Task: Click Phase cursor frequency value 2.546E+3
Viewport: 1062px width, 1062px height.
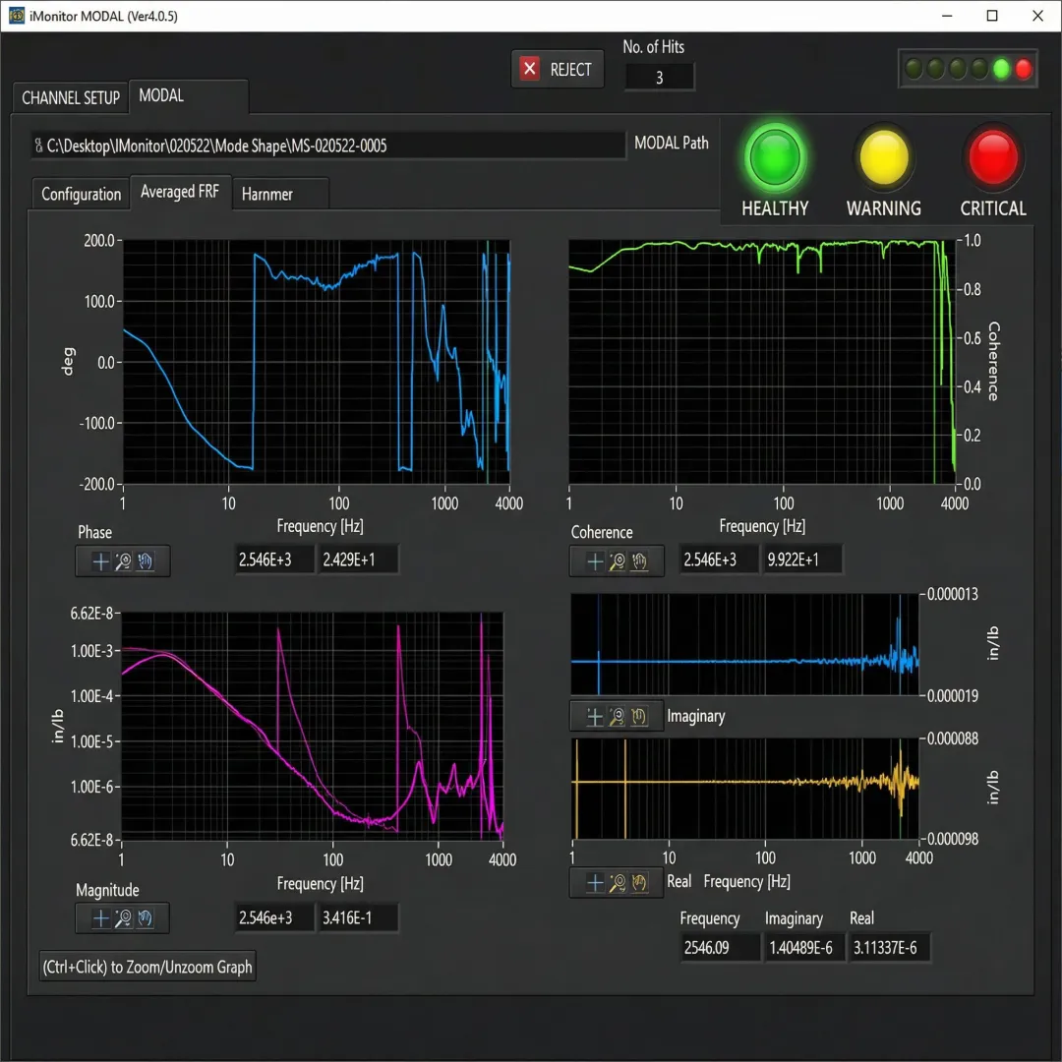Action: point(274,560)
